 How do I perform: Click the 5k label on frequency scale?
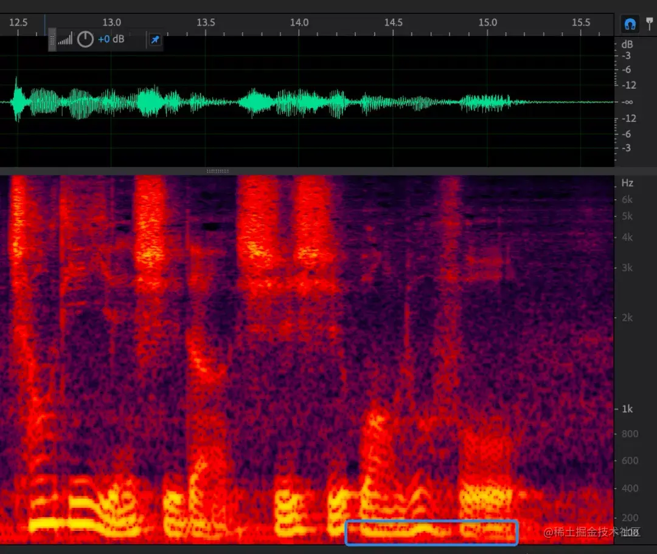(x=627, y=216)
